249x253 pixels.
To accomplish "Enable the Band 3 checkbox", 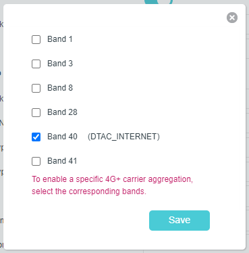I will pyautogui.click(x=36, y=64).
